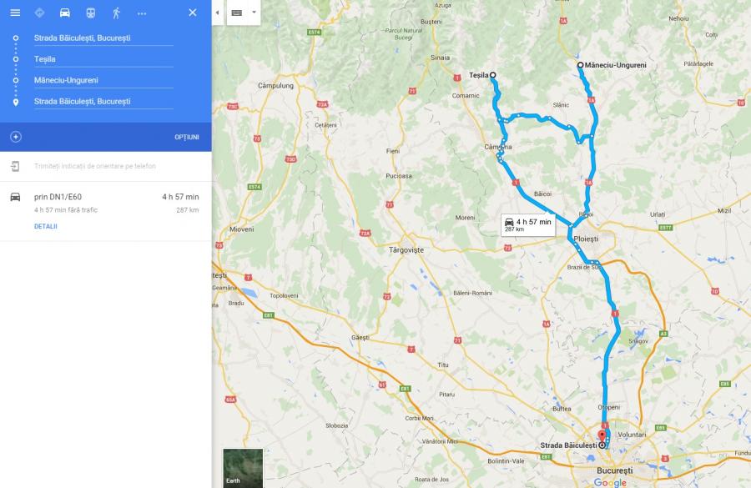The width and height of the screenshot is (751, 488).
Task: Expand the keyboard input dropdown arrow
Action: point(254,13)
